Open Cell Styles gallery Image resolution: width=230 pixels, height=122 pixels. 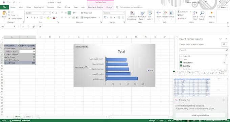pyautogui.click(x=150, y=15)
